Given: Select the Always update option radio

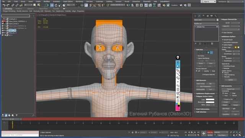Looking at the screenshot, I should 223,73.
